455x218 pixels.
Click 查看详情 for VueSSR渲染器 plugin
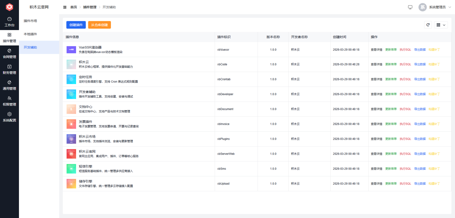point(376,50)
